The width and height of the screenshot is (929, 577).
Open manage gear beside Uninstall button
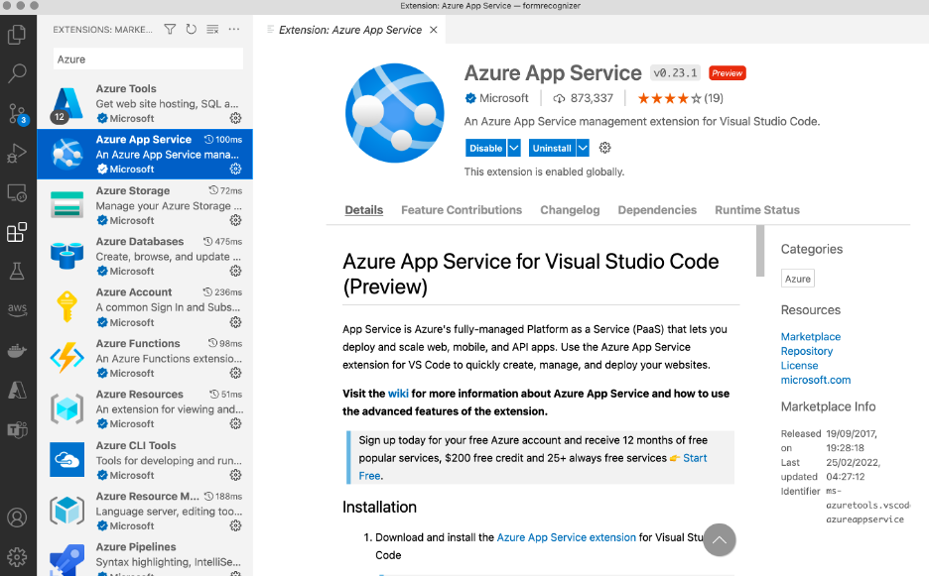604,148
